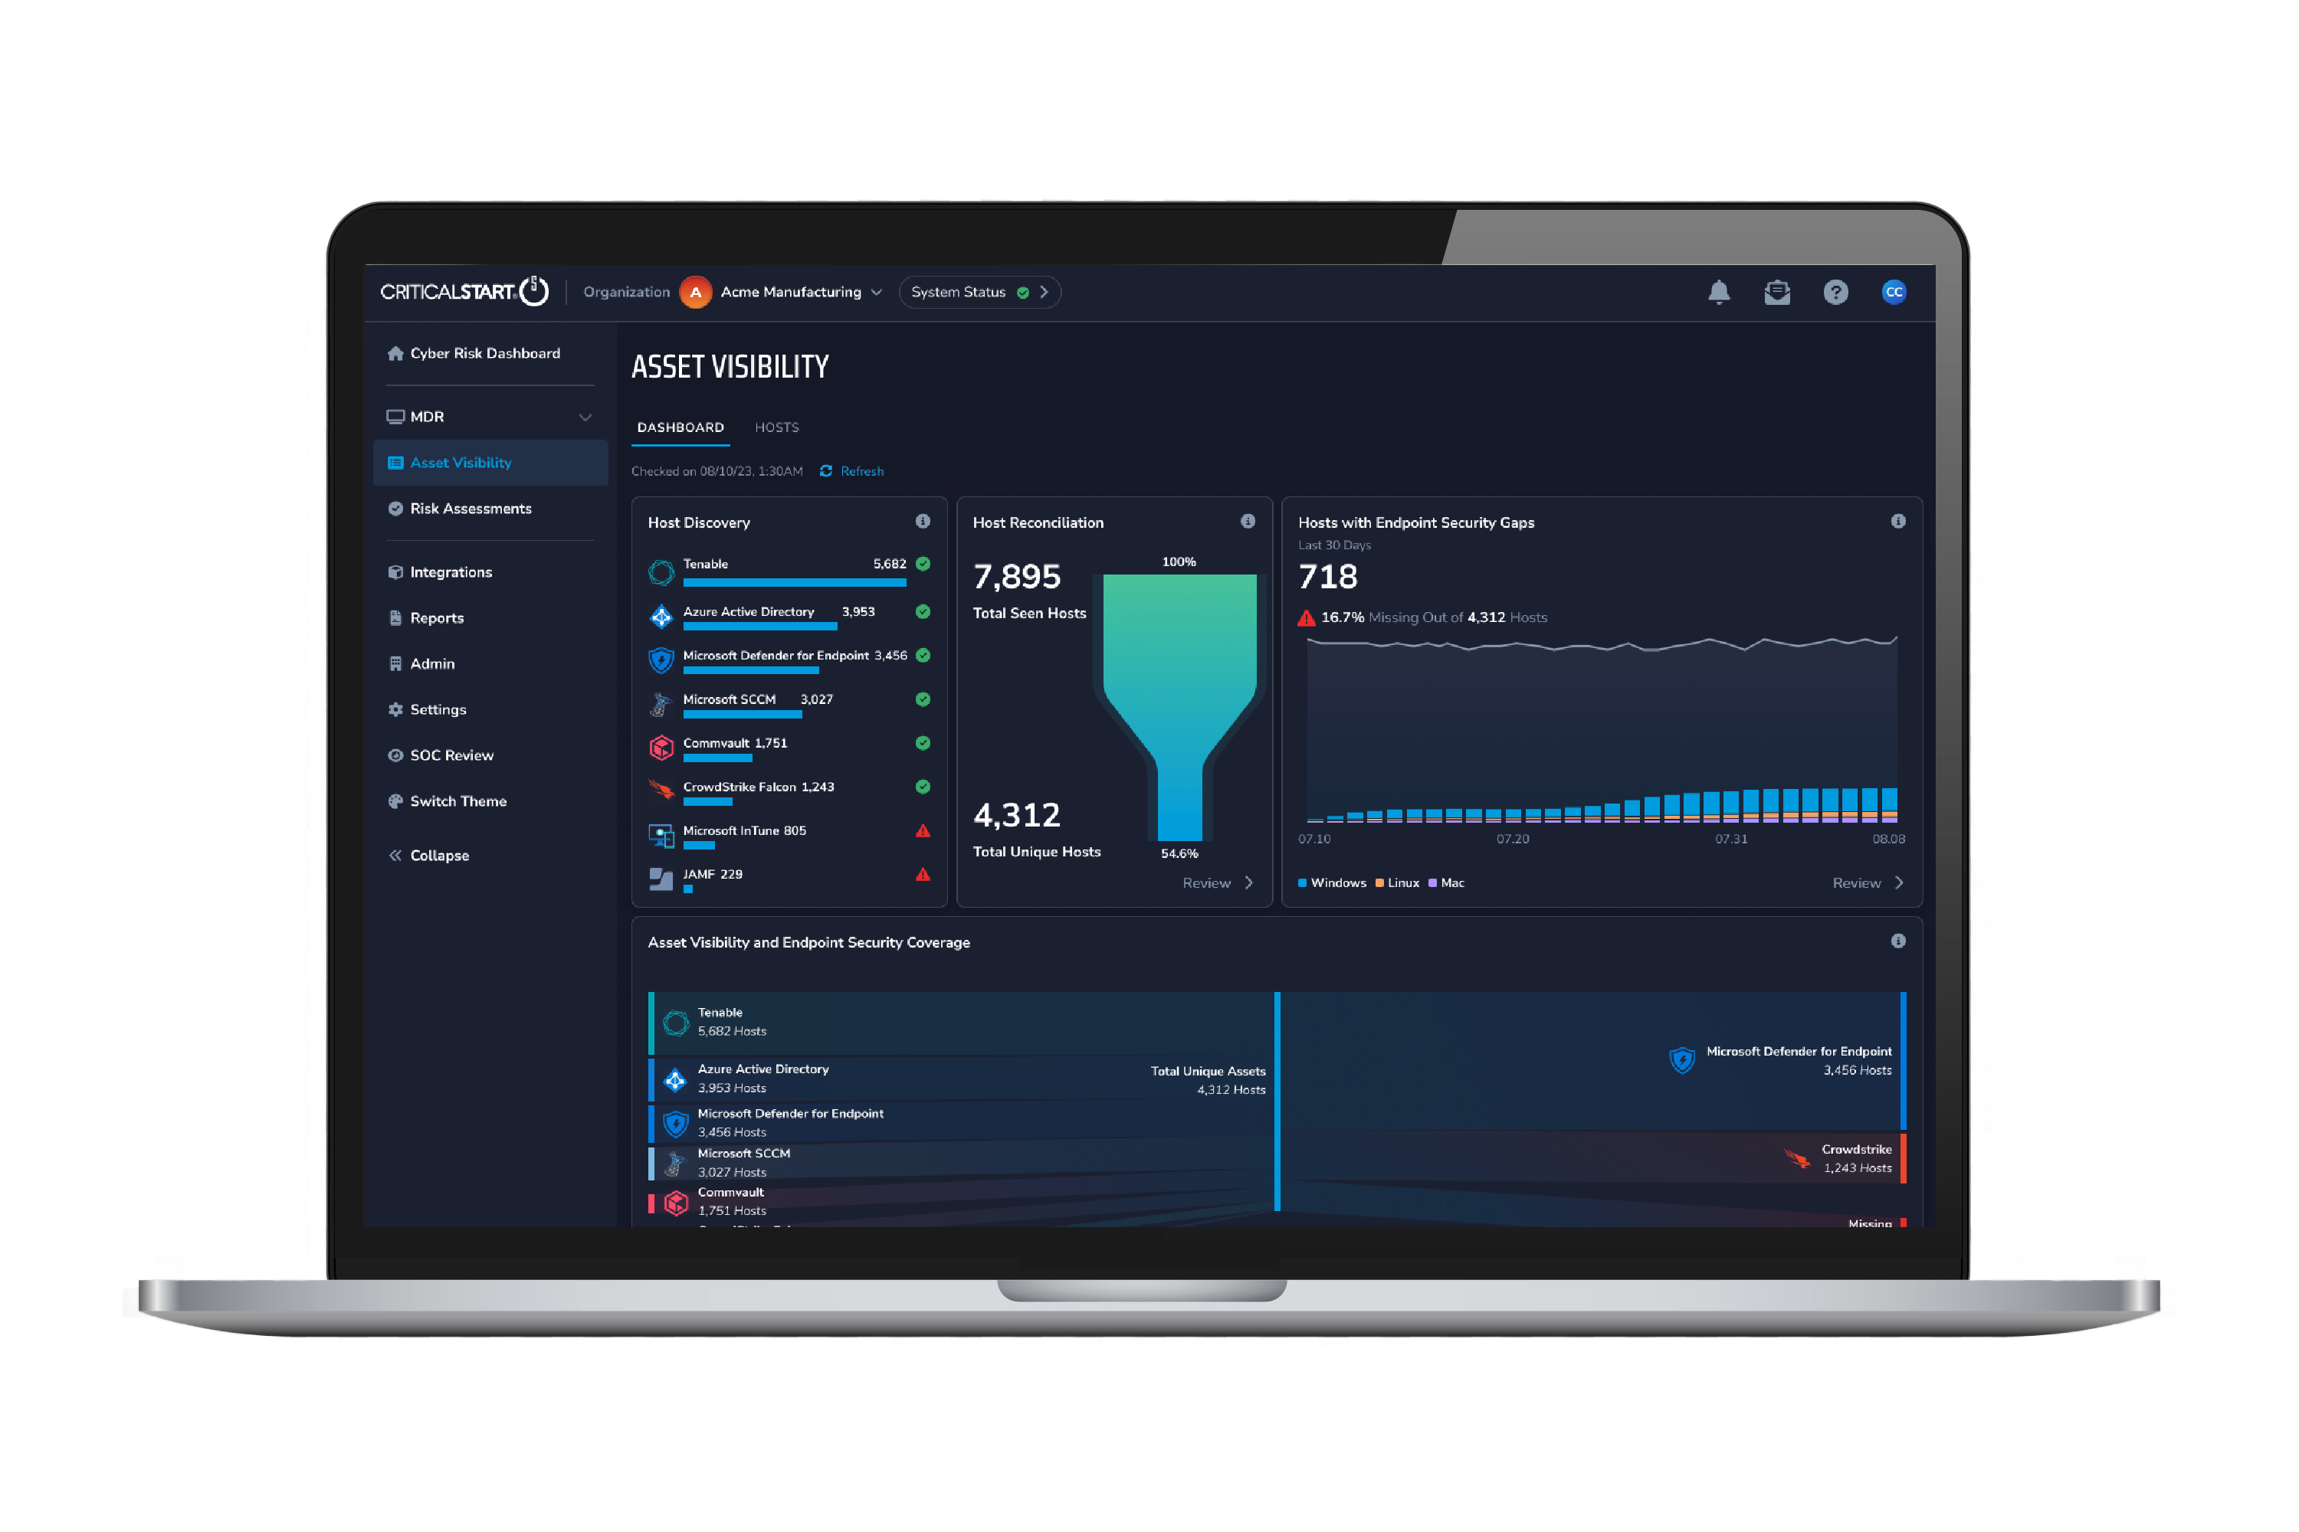This screenshot has height=1532, width=2299.
Task: Open the Cyber Risk Dashboard
Action: tap(474, 354)
